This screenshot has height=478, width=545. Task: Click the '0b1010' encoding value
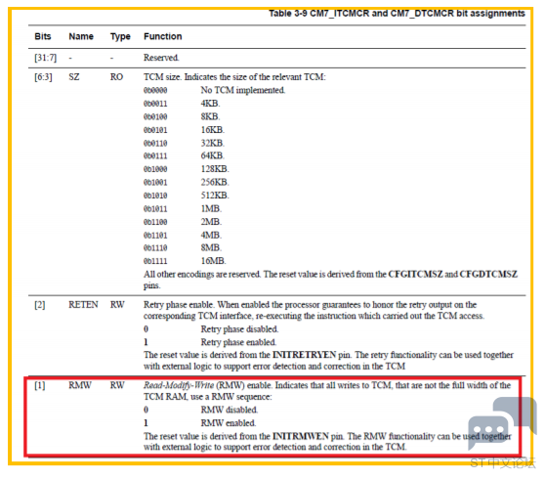[x=155, y=196]
